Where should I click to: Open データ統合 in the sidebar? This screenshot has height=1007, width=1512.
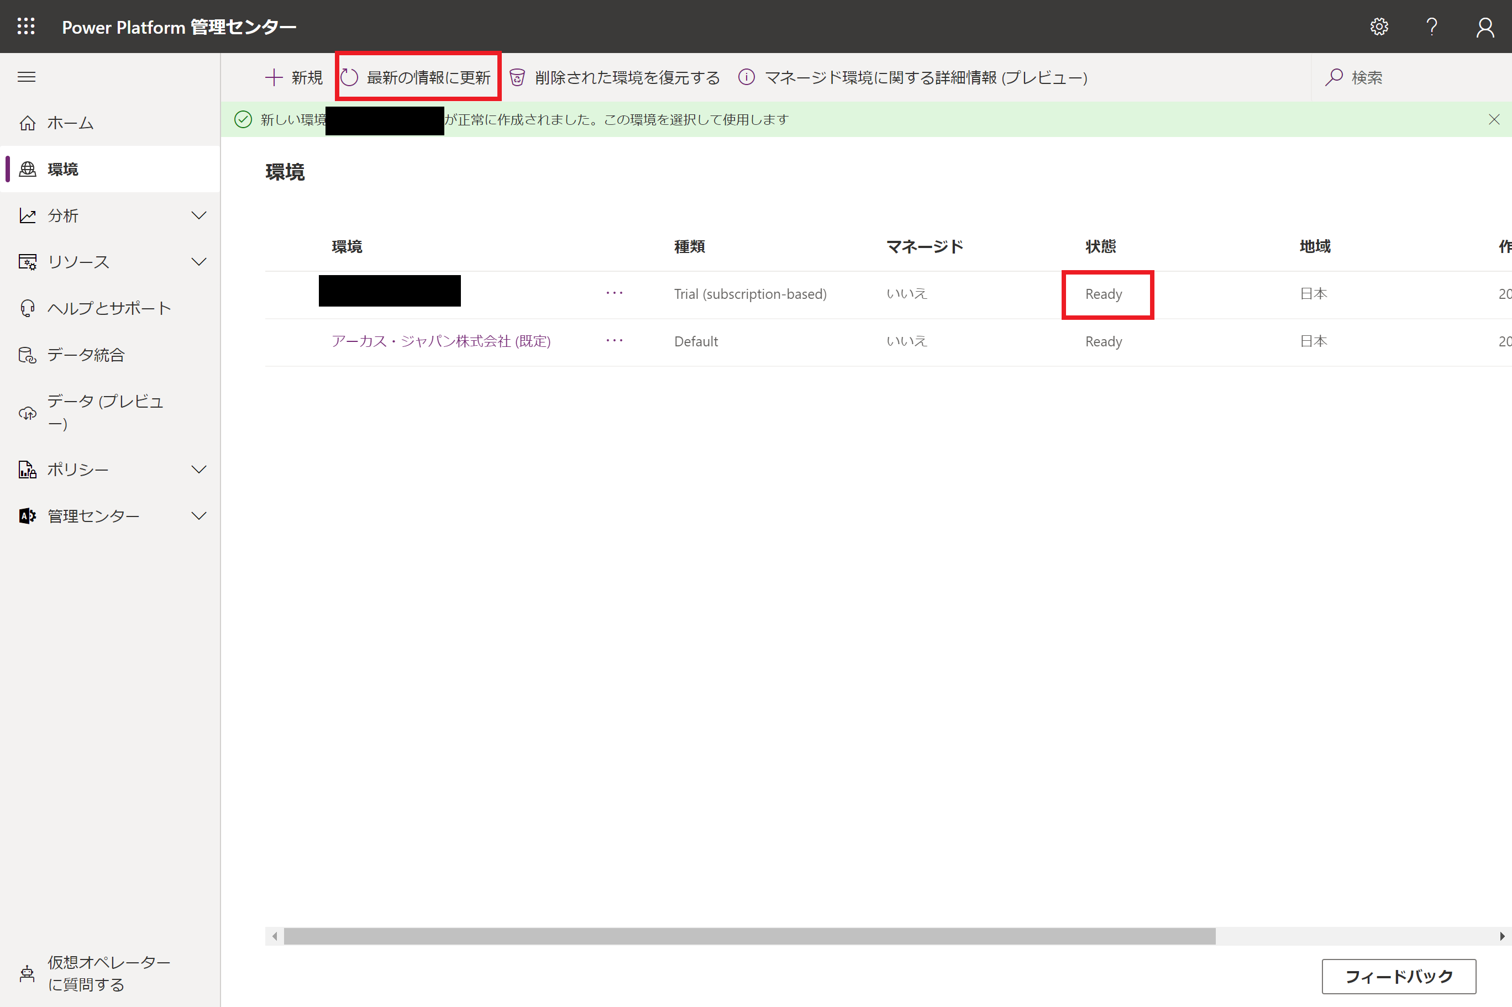coord(110,355)
